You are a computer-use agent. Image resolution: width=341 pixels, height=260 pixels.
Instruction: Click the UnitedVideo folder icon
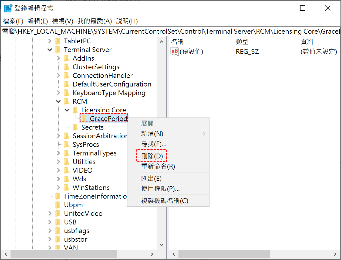tap(58, 213)
